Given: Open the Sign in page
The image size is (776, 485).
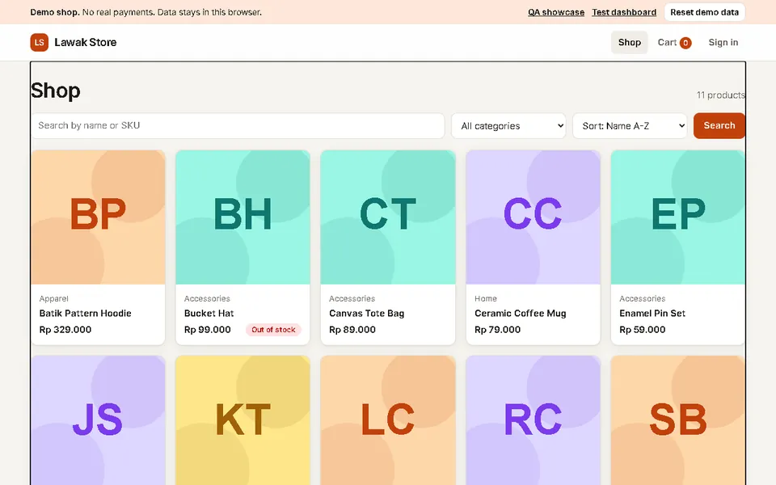Looking at the screenshot, I should [723, 43].
